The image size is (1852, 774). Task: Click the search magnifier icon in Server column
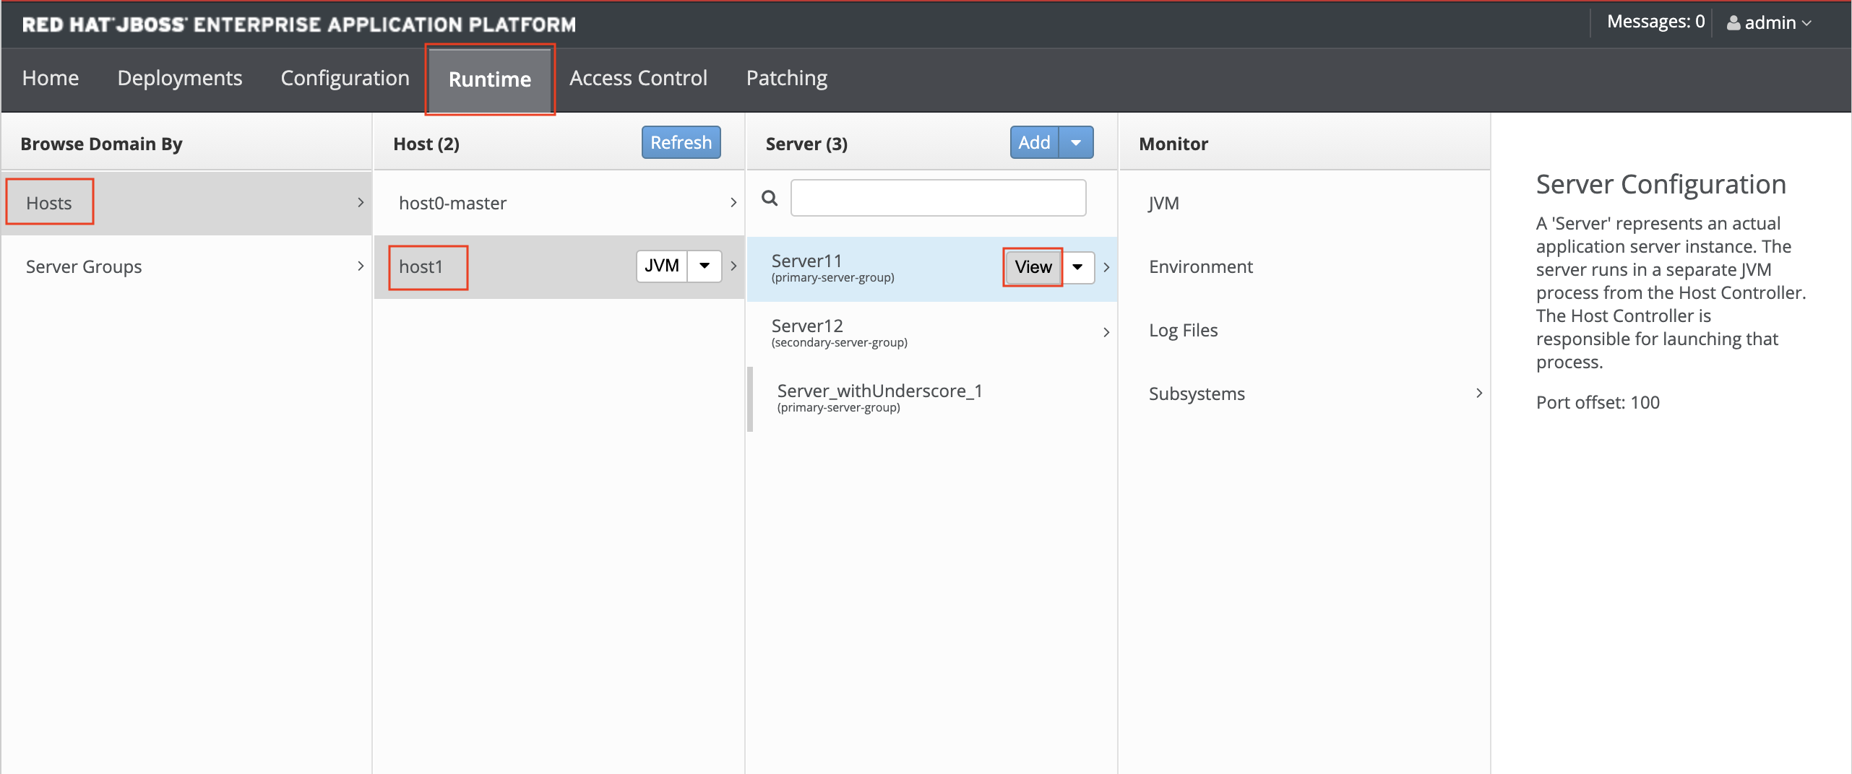pos(770,198)
